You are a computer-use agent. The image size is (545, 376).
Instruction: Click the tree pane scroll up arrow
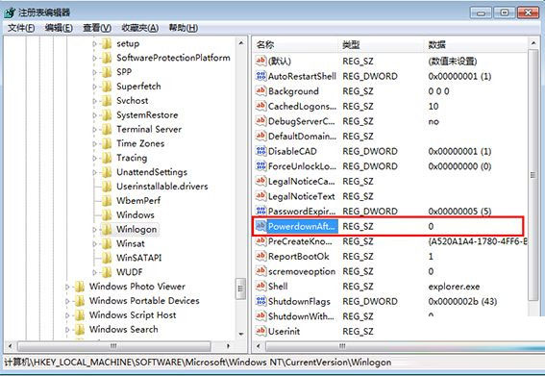pos(241,43)
